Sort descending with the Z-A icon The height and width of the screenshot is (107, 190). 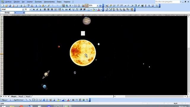point(79,6)
